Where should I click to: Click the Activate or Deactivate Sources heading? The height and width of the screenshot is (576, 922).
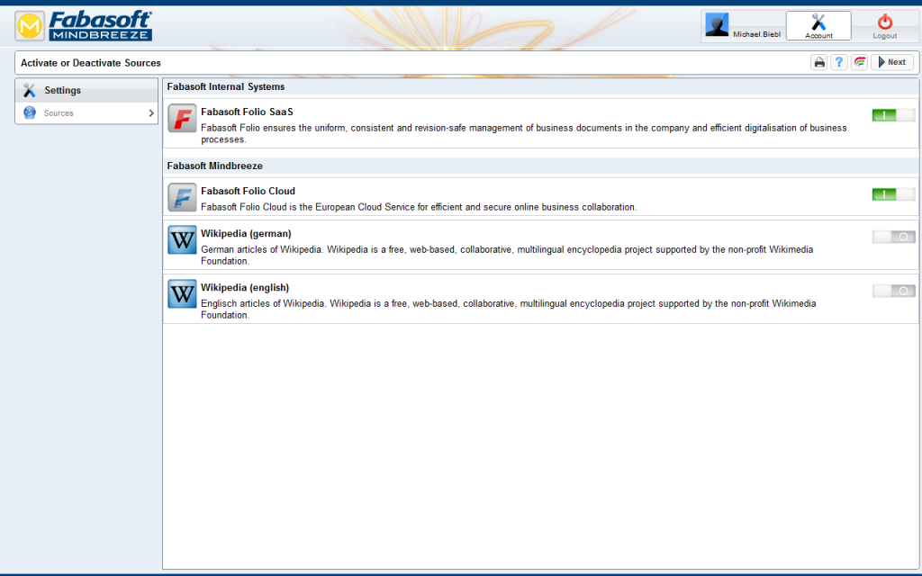coord(91,63)
